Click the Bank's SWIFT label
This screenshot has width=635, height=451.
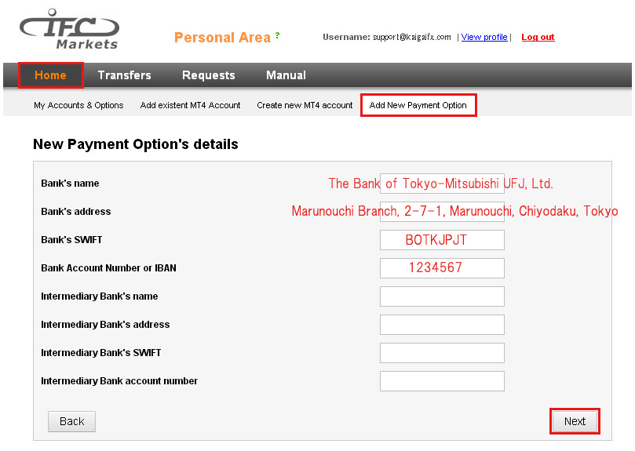click(71, 240)
